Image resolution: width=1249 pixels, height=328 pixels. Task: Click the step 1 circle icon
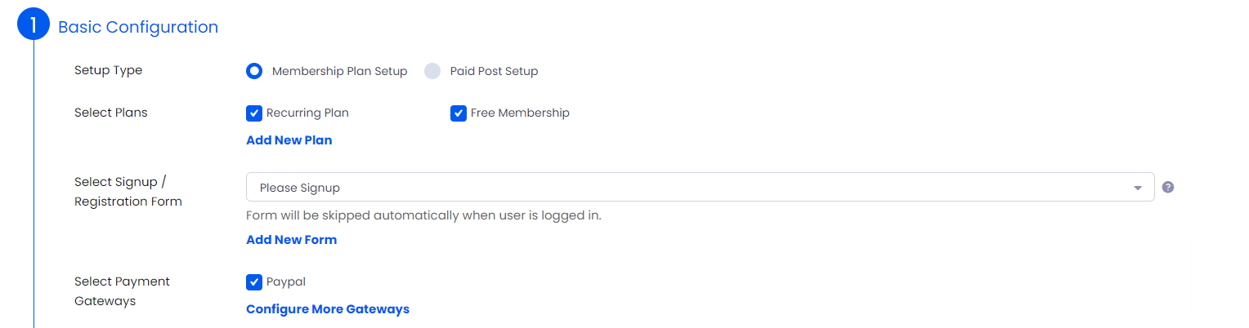tap(34, 26)
